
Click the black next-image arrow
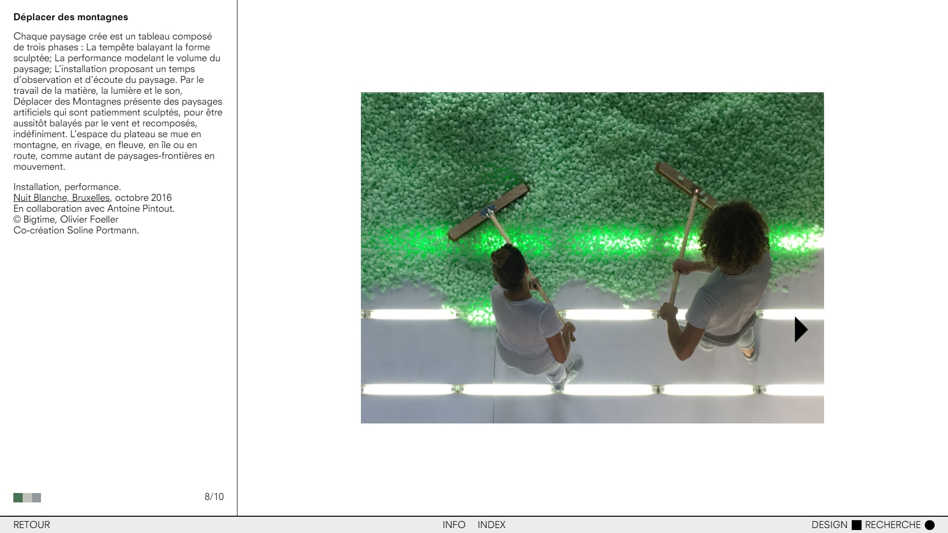tap(800, 330)
